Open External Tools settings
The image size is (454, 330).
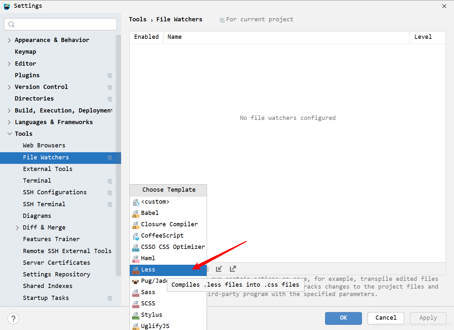coord(48,169)
